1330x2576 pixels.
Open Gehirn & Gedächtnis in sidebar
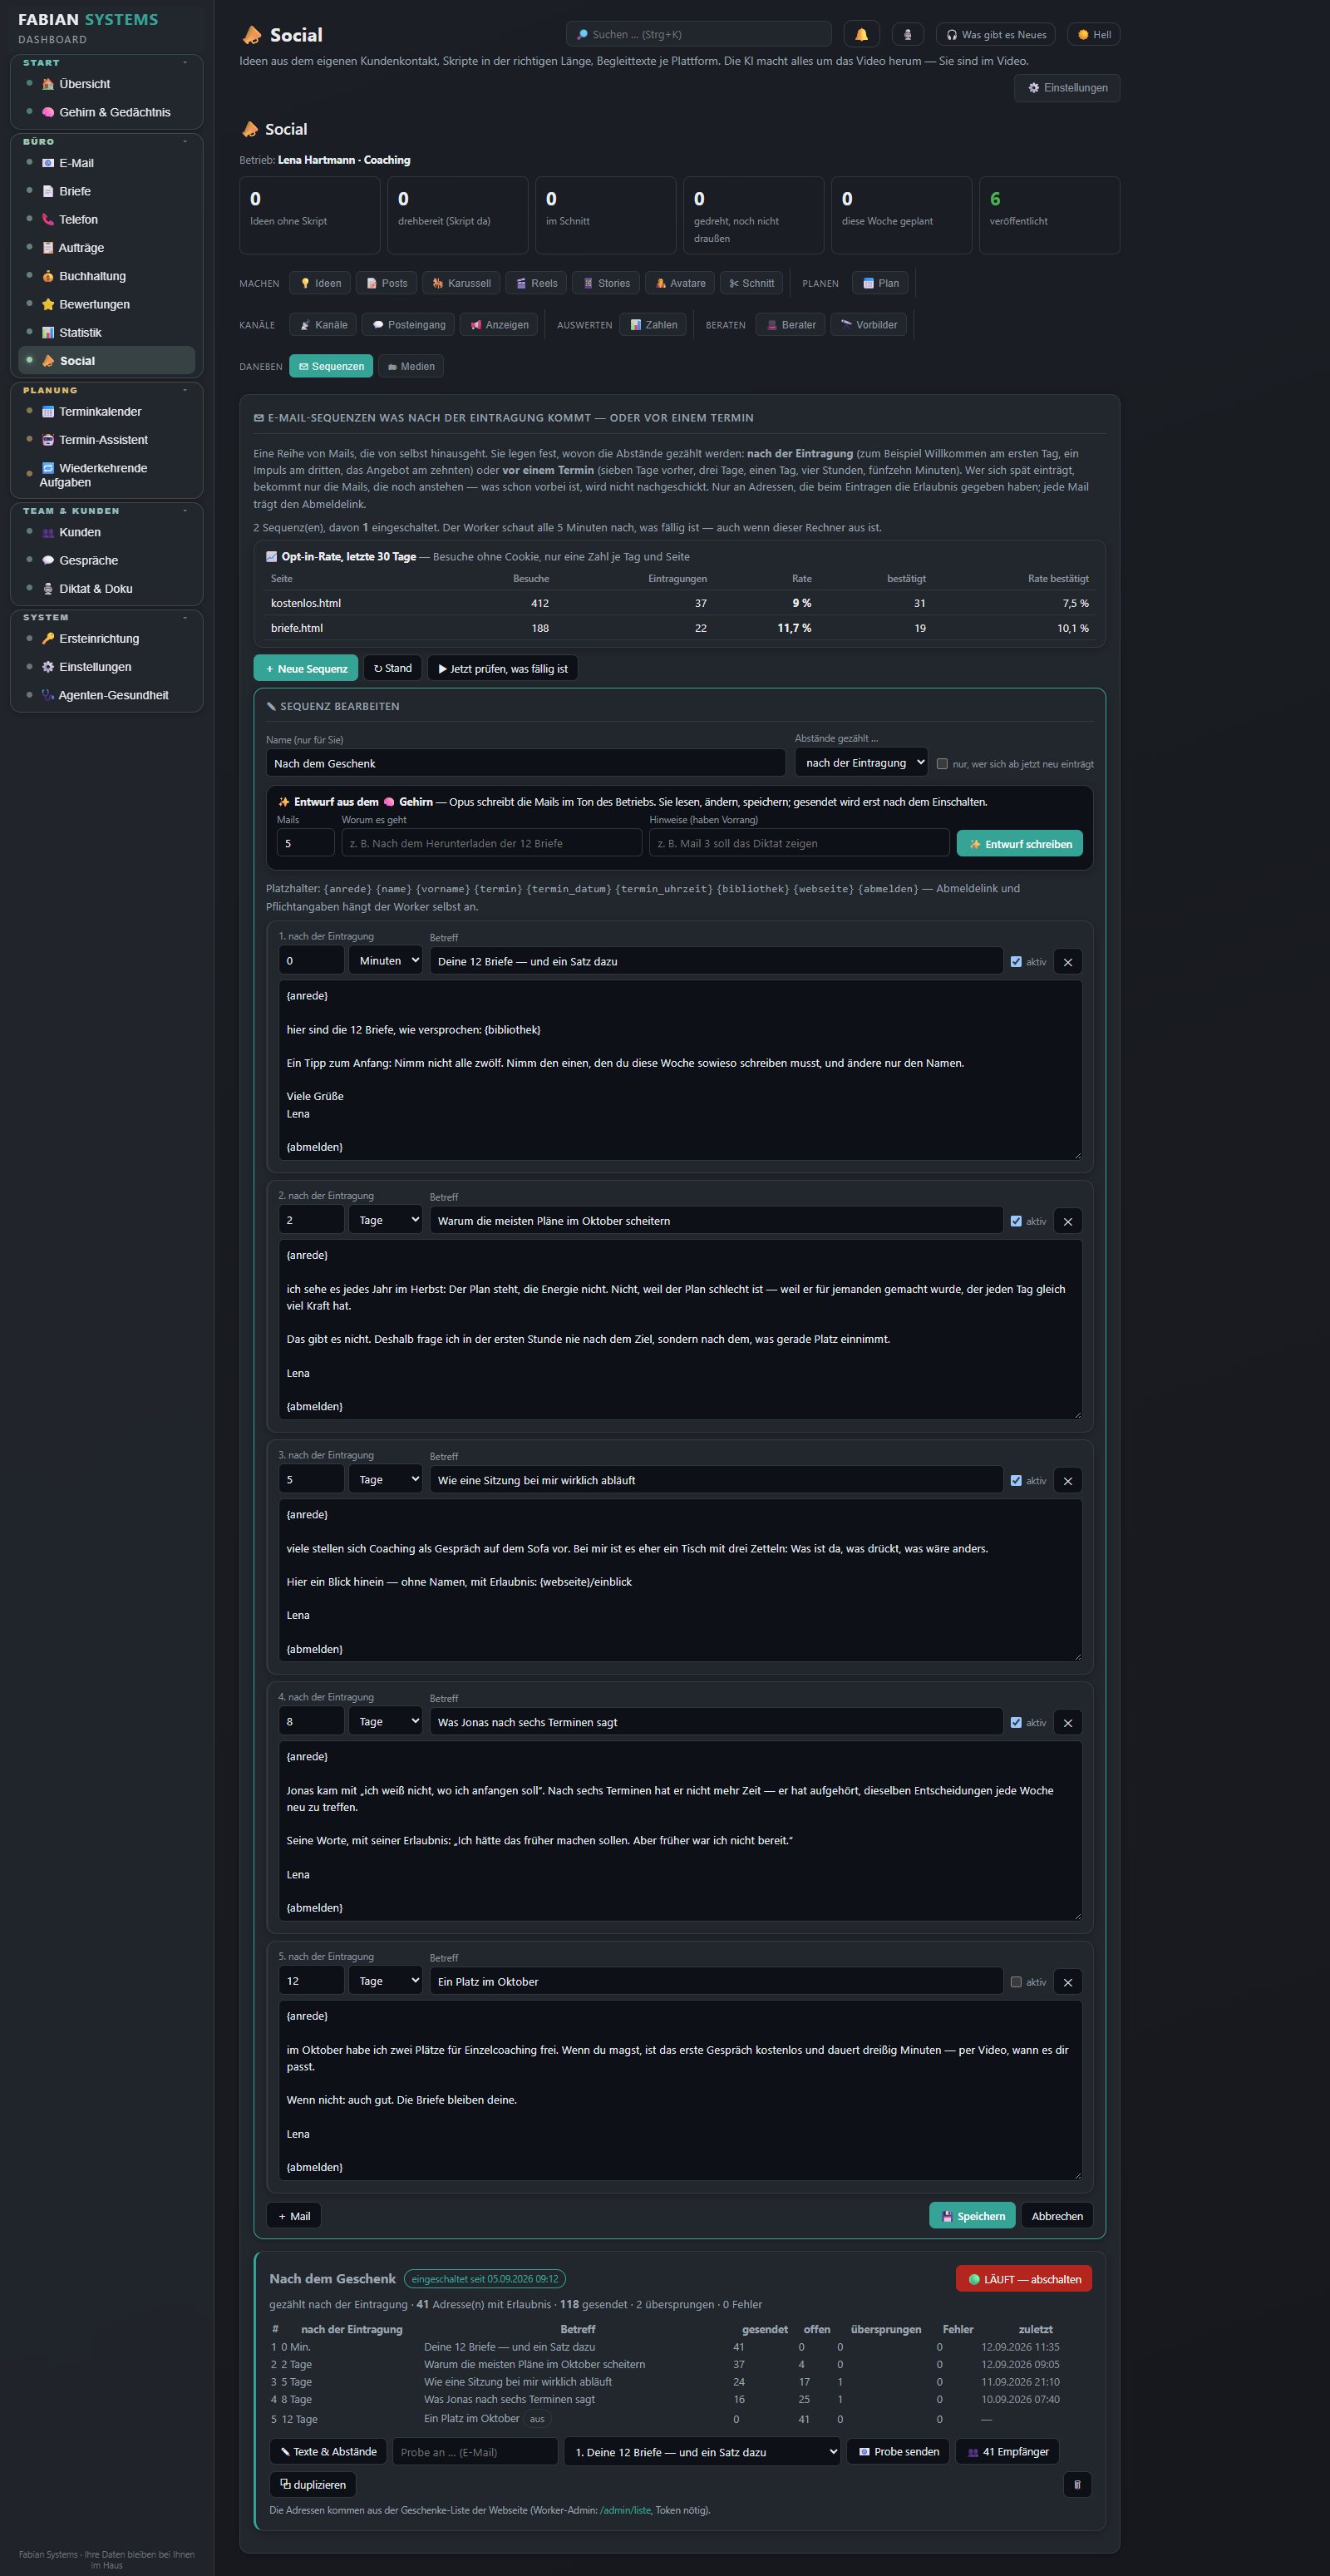[x=107, y=112]
